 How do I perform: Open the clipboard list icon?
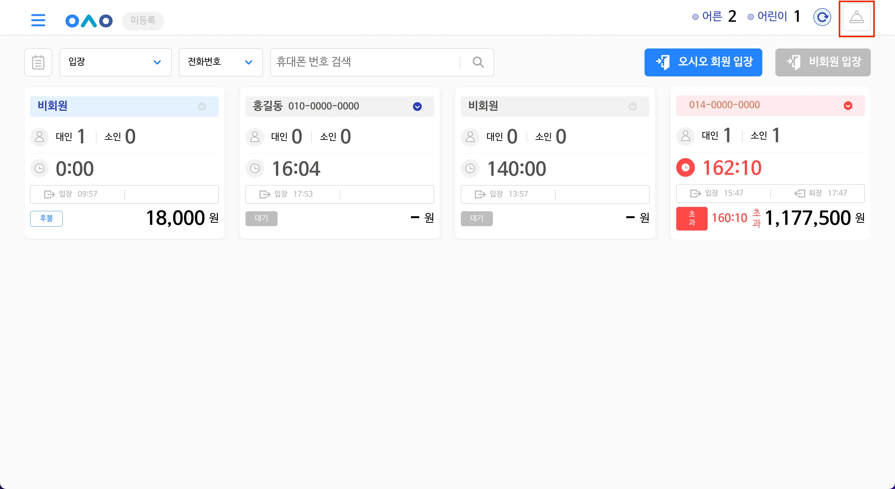pos(38,62)
